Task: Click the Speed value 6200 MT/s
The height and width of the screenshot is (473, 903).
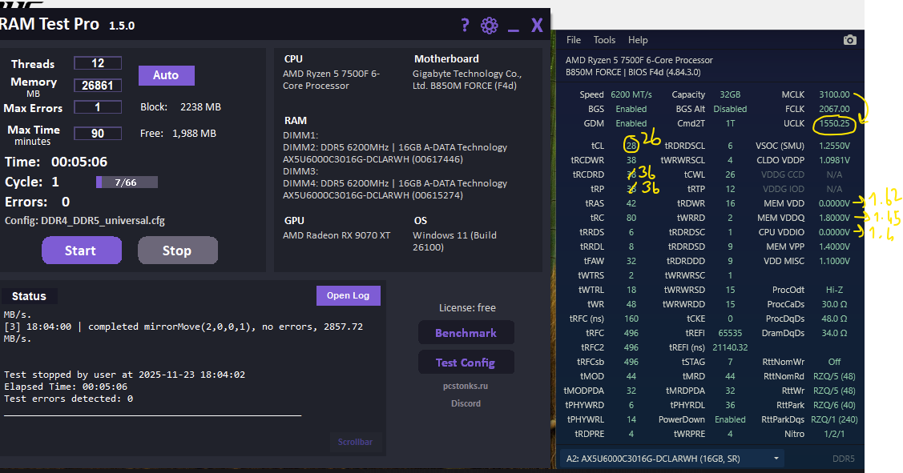Action: 631,94
